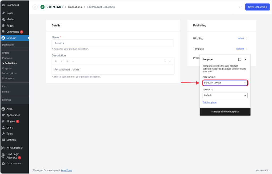The height and width of the screenshot is (174, 272).
Task: Click the Save Collection button
Action: pos(257,7)
